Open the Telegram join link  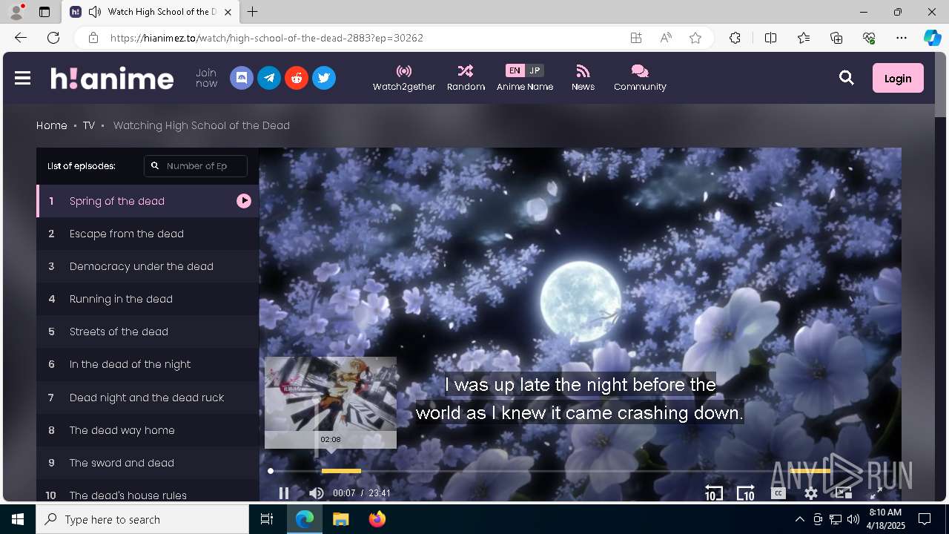[x=269, y=78]
